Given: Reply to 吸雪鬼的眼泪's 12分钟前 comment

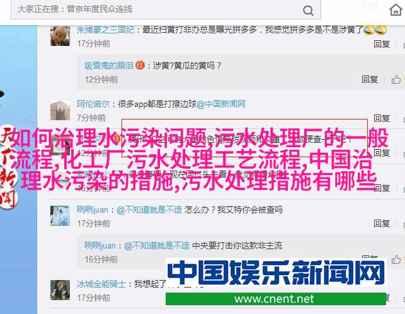Looking at the screenshot, I should (x=370, y=79).
